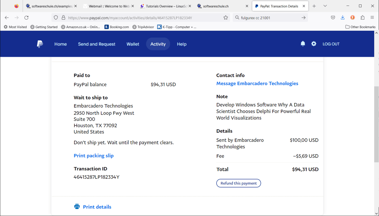Open the settings gear in PayPal header
379x216 pixels.
[314, 44]
